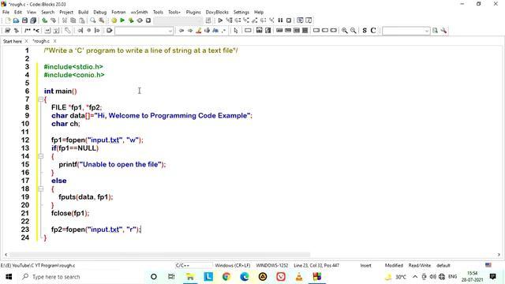This screenshot has height=284, width=505.
Task: Open the search text combo box dropdown
Action: click(x=427, y=31)
